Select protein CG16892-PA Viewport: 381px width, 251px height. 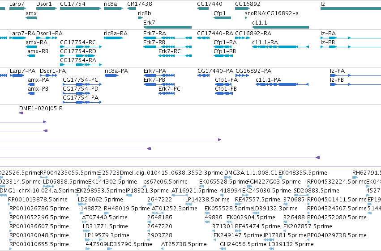point(242,75)
